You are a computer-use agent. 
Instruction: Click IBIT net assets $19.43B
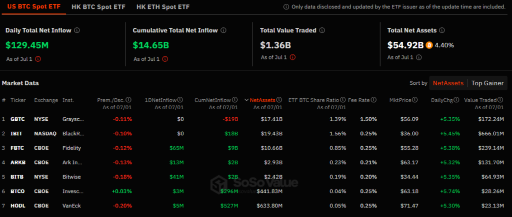pos(271,134)
